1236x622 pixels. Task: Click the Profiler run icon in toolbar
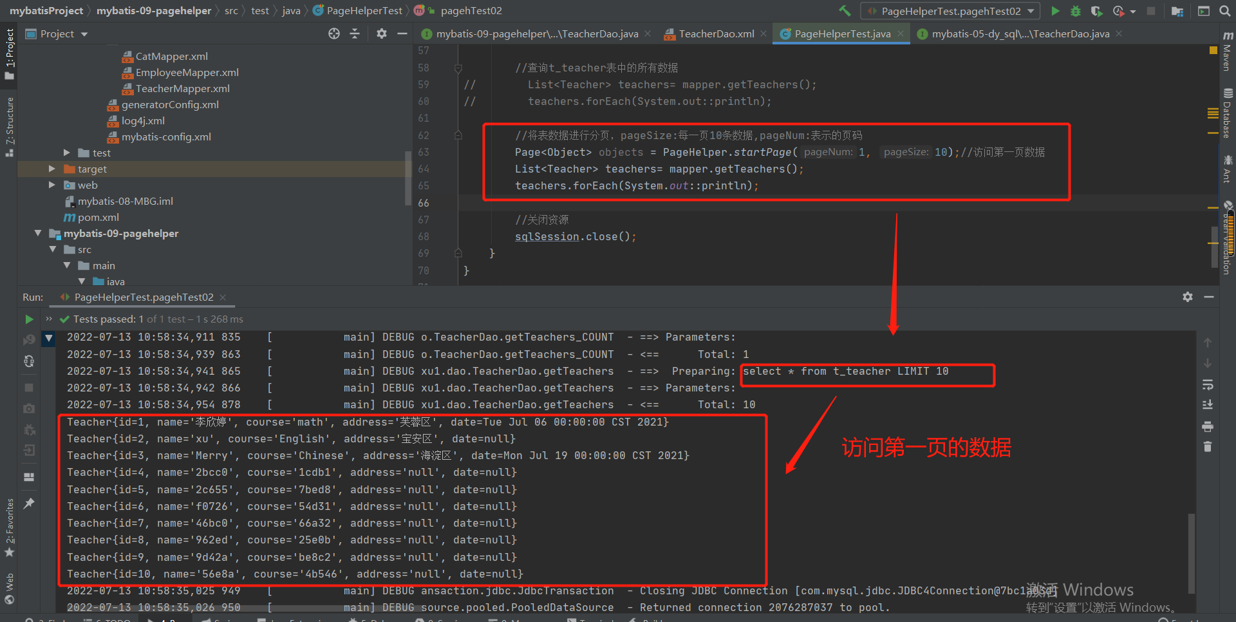coord(1119,11)
